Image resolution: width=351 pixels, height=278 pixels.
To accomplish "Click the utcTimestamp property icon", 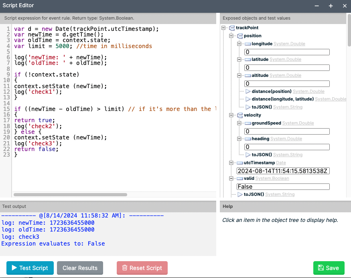I will pyautogui.click(x=240, y=163).
